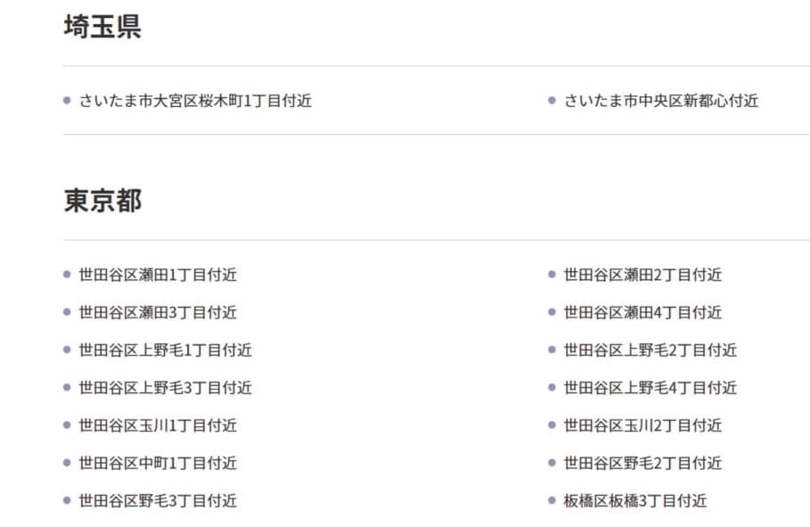Click bullet dot beside さいたま市大宮区桜木町1丁目付近
The width and height of the screenshot is (810, 527).
[67, 101]
